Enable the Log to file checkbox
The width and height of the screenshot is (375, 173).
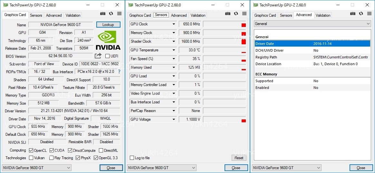coord(132,158)
